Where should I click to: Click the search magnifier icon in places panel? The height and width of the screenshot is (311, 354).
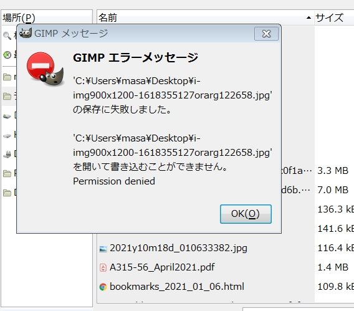pyautogui.click(x=7, y=36)
